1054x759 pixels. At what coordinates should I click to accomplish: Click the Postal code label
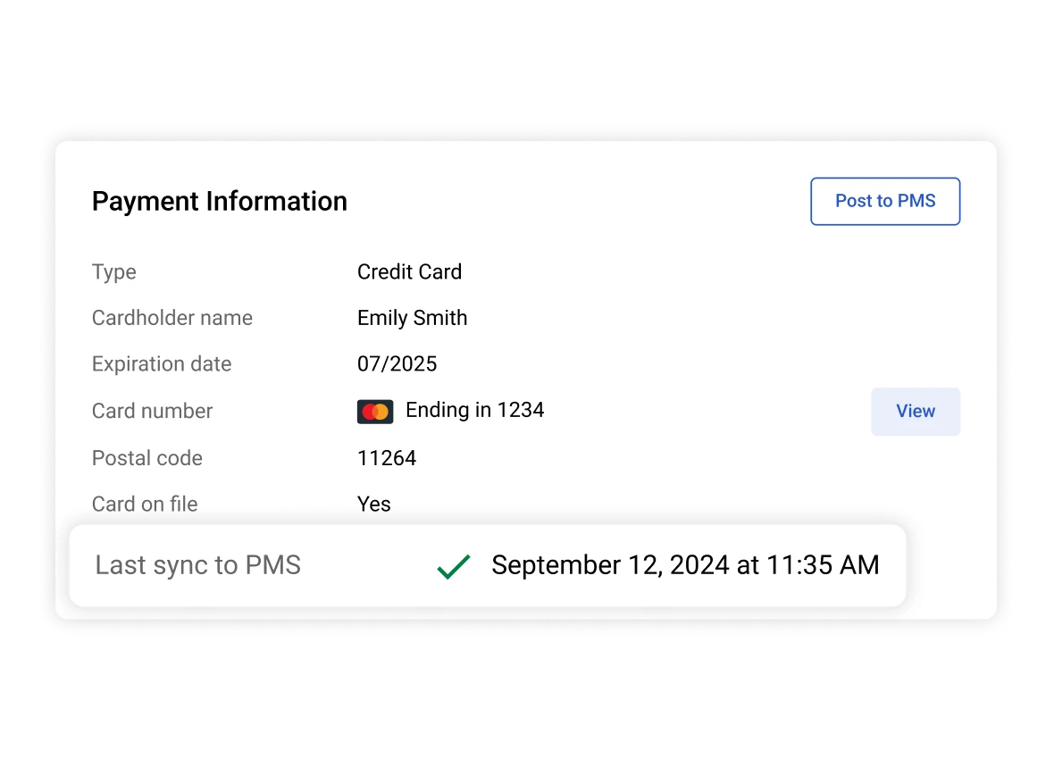(146, 457)
